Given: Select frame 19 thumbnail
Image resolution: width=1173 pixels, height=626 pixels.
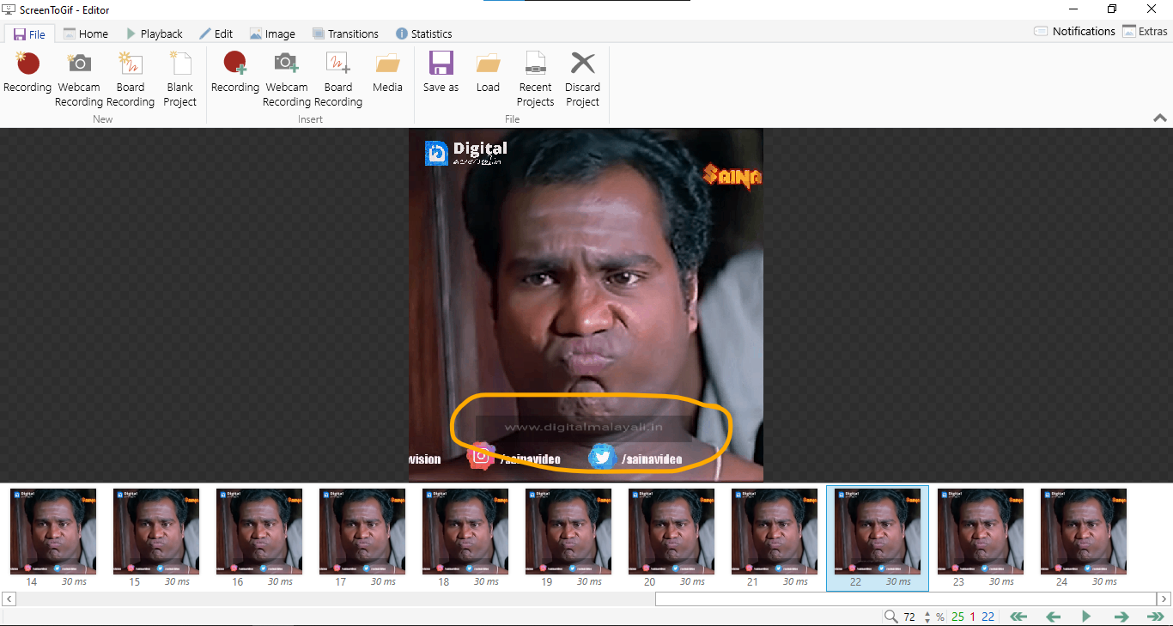Looking at the screenshot, I should click(568, 538).
